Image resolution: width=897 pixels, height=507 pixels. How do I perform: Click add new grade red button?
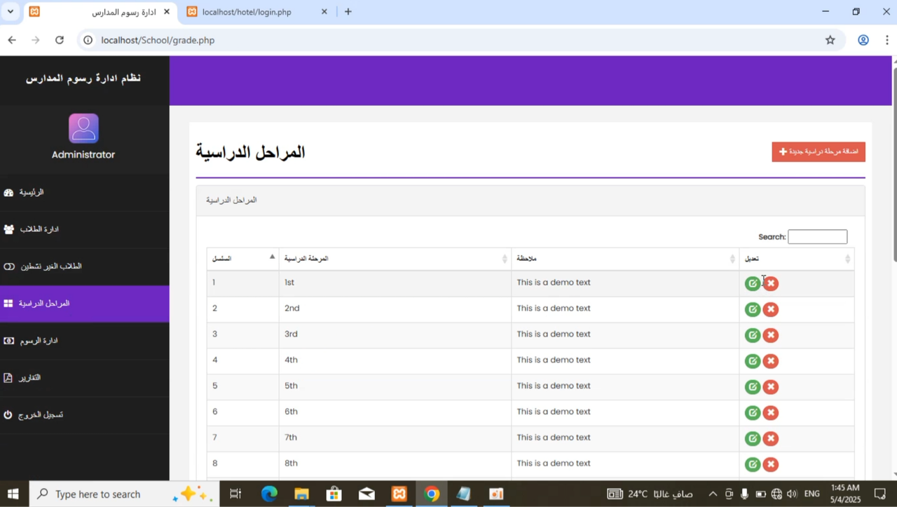coord(819,152)
